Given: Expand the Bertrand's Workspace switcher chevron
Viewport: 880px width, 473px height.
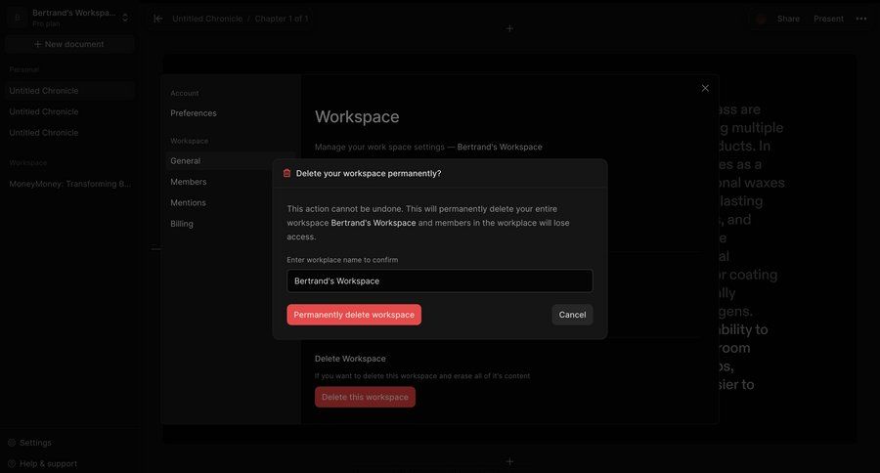Looking at the screenshot, I should pos(125,18).
